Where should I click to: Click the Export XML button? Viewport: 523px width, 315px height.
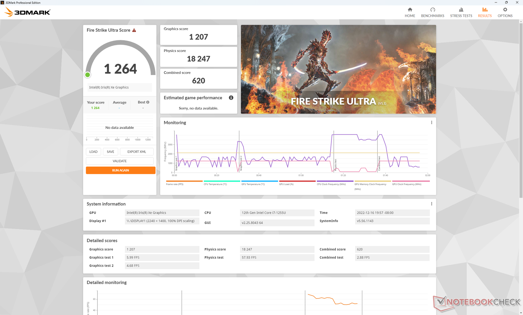[x=136, y=152]
